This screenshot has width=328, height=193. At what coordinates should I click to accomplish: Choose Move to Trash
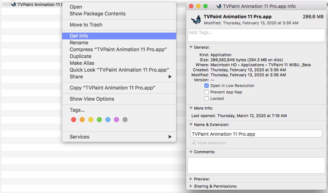coord(119,25)
